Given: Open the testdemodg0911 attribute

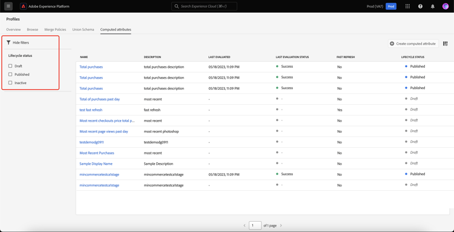Looking at the screenshot, I should click(92, 142).
